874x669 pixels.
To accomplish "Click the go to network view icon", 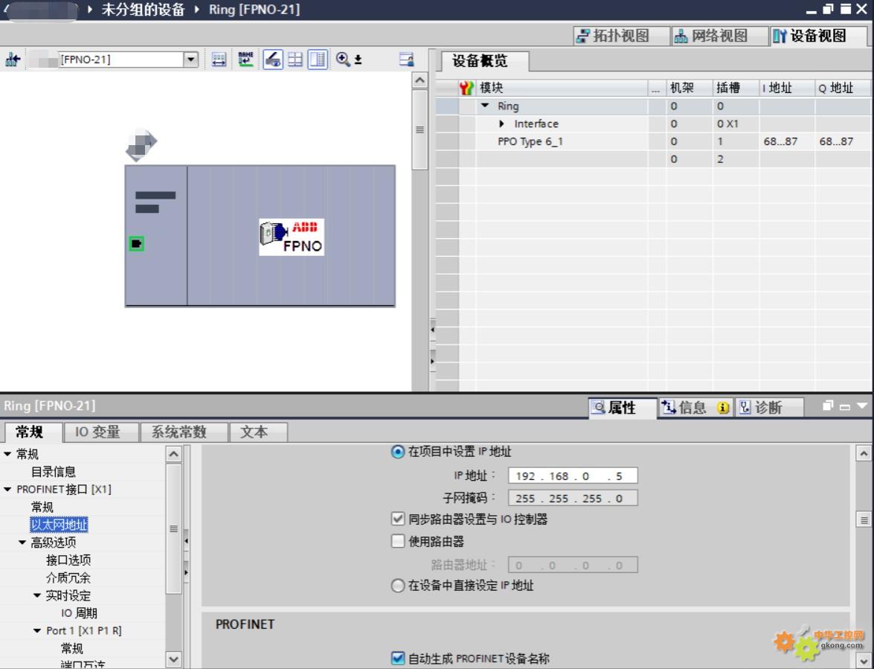I will pyautogui.click(x=12, y=60).
